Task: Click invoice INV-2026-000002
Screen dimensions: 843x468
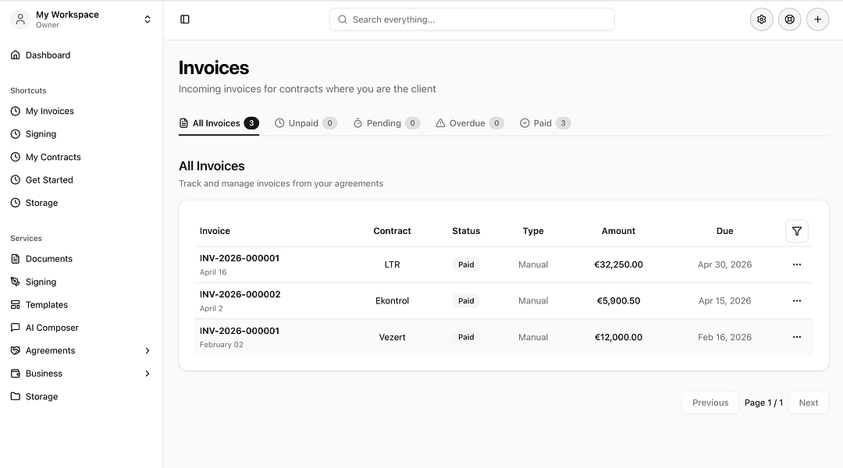Action: tap(240, 294)
